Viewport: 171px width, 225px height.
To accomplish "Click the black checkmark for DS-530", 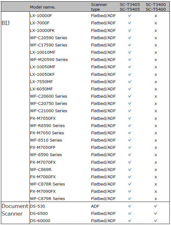I will 156,206.
